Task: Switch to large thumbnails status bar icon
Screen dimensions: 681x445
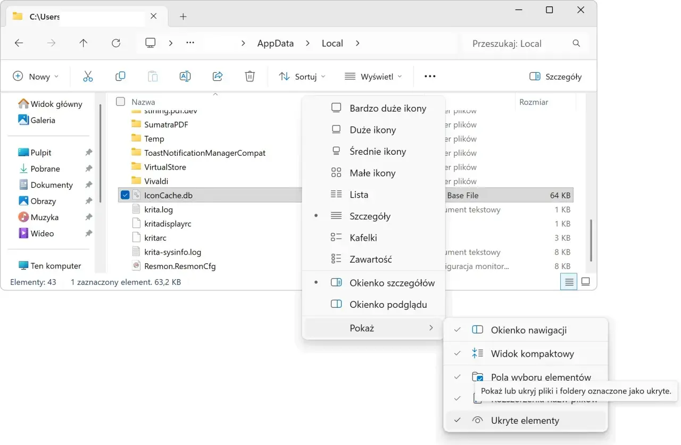Action: coord(586,282)
